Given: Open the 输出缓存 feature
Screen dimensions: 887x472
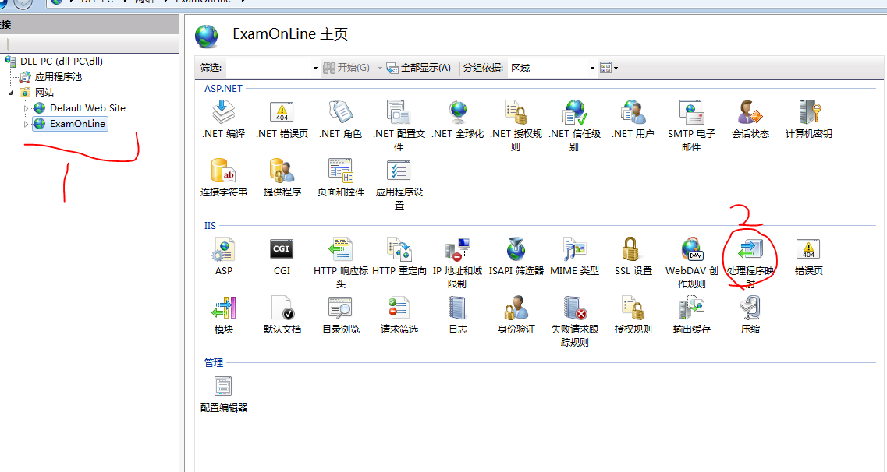Looking at the screenshot, I should point(691,308).
